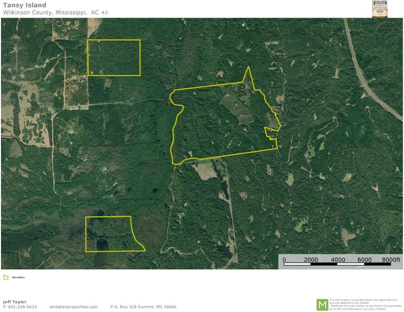
Task: Click the phone number 601-248-9433
Action: (x=22, y=307)
